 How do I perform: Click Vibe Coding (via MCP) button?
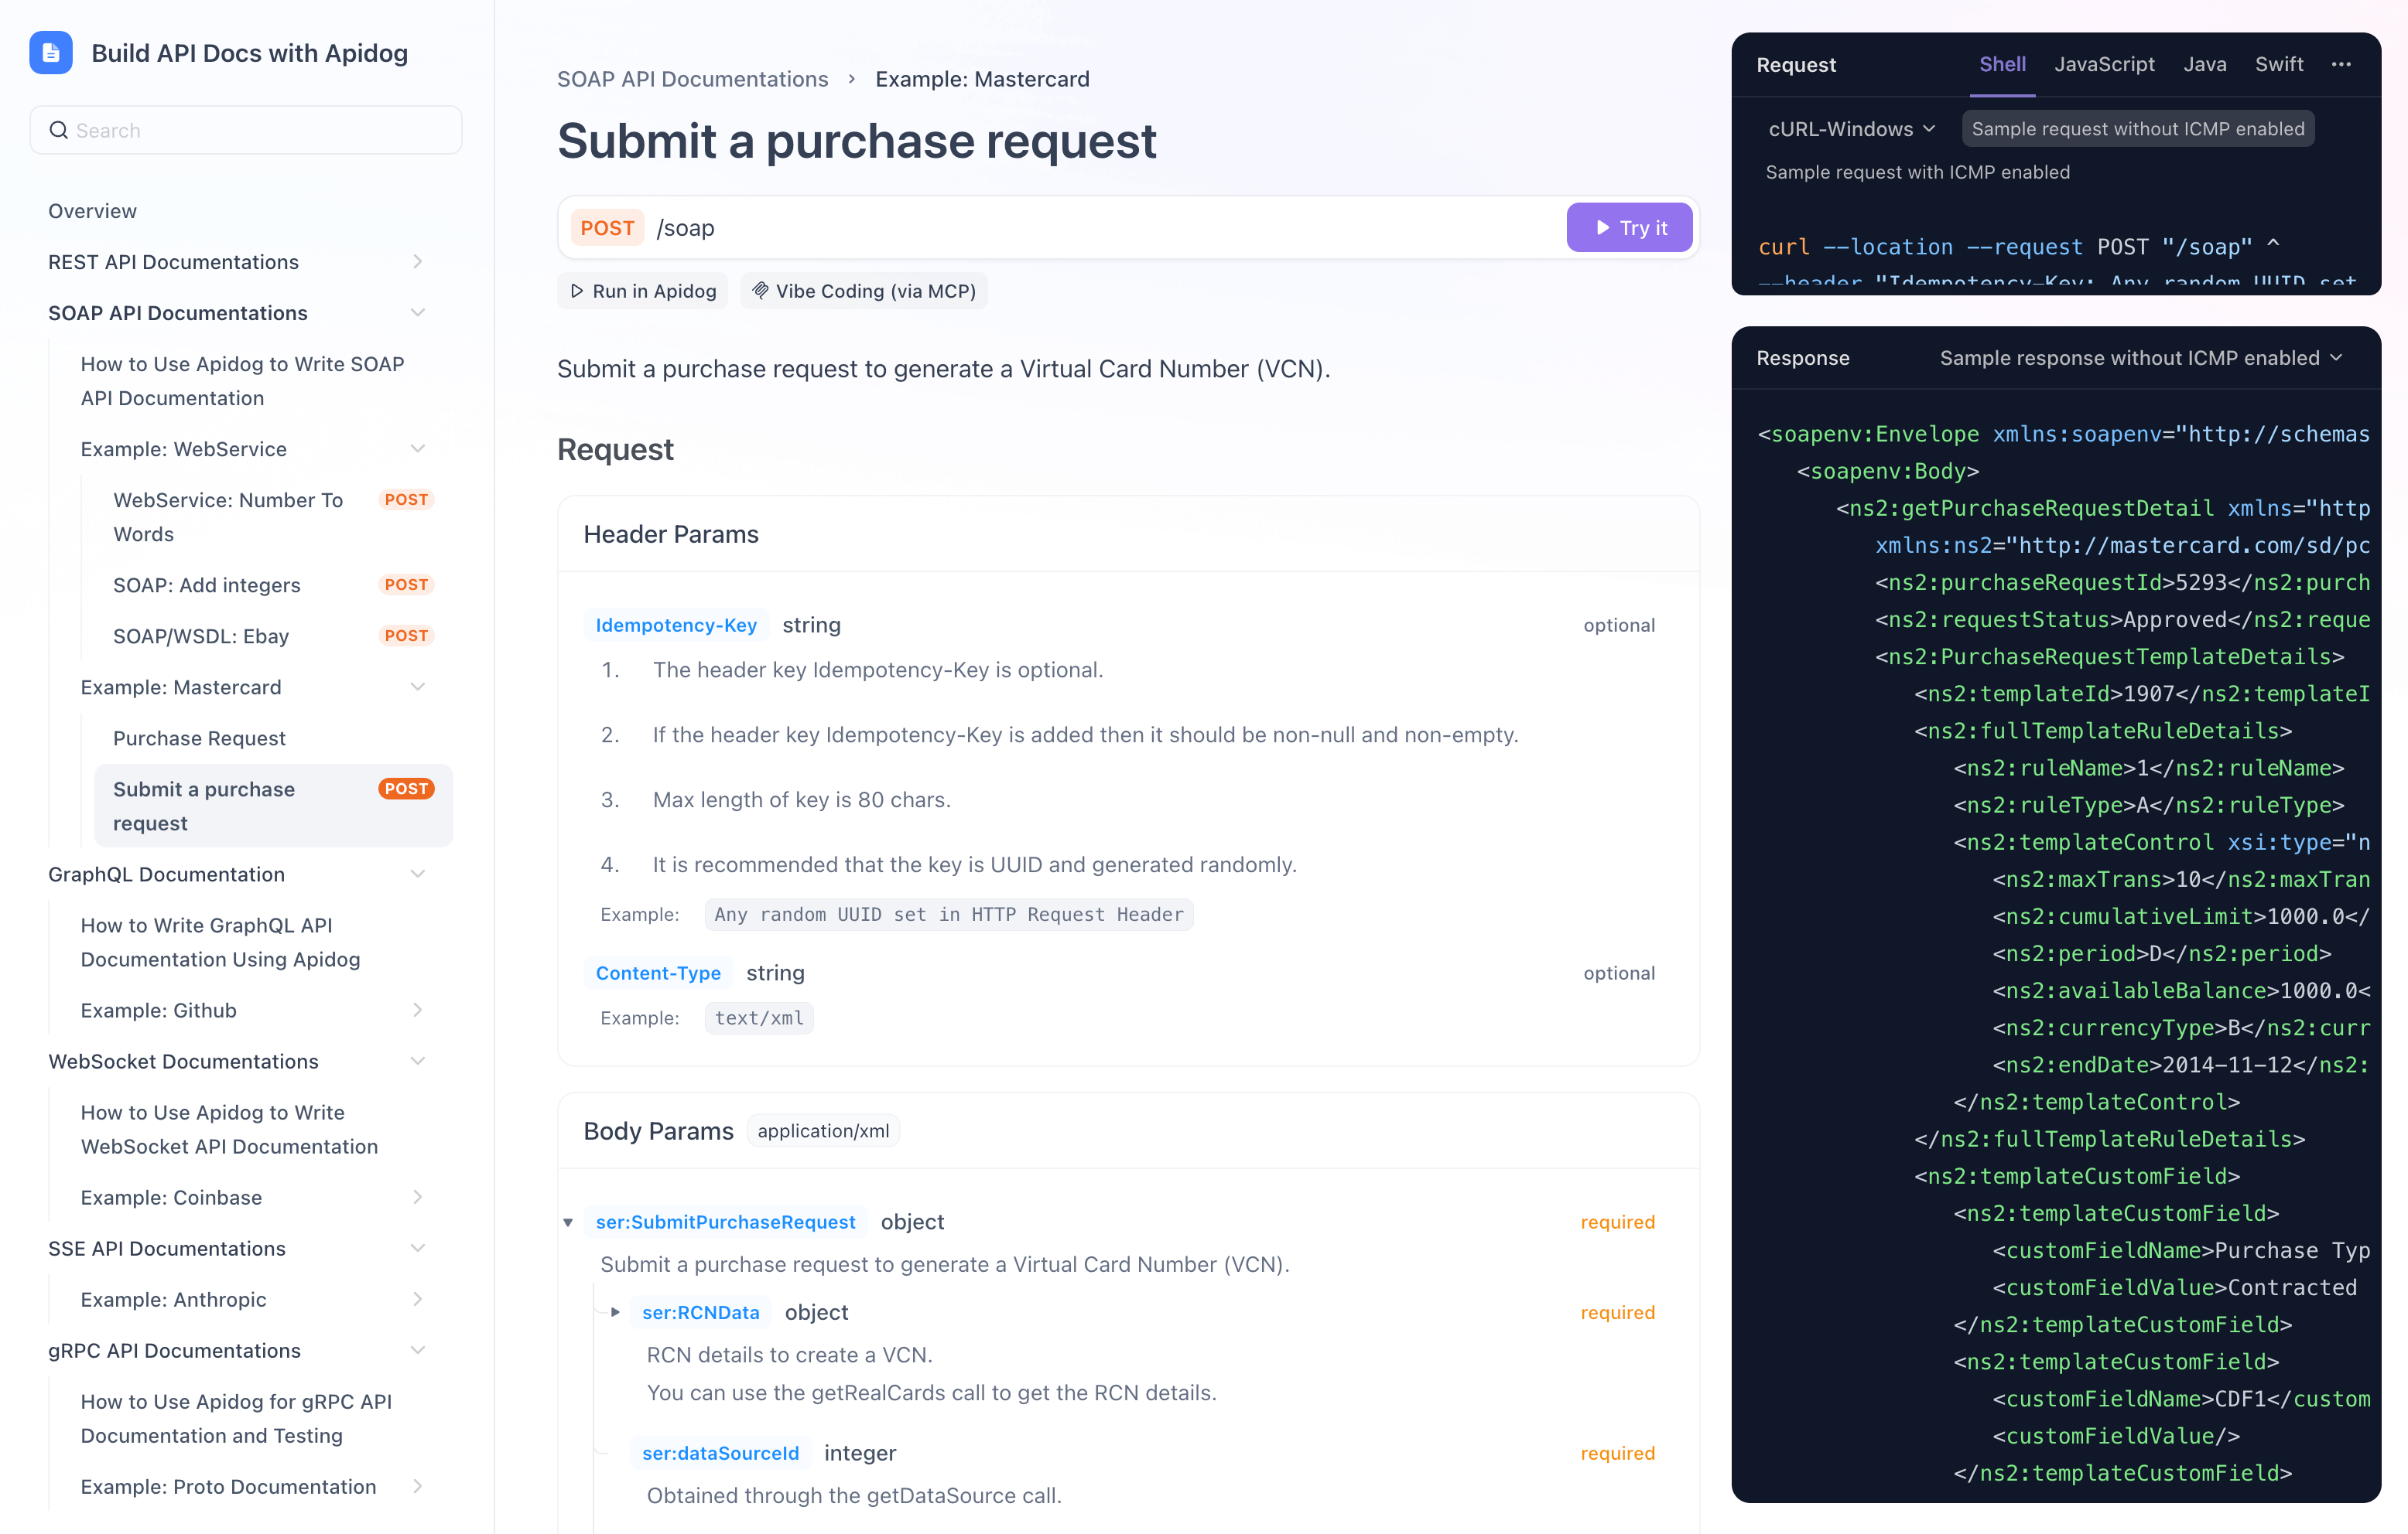(863, 291)
